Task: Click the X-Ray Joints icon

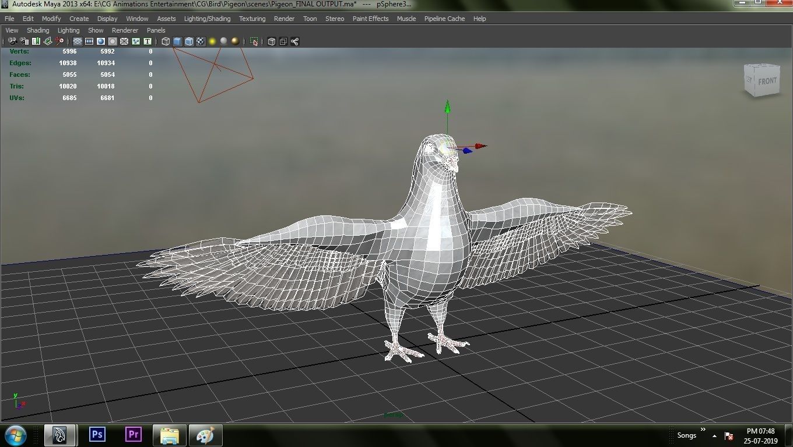Action: pos(294,41)
